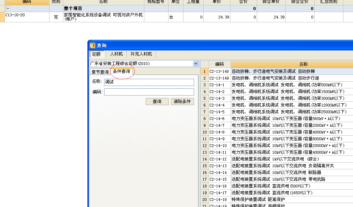
Task: Focus the 名称 input containing 调试
Action: click(x=149, y=82)
